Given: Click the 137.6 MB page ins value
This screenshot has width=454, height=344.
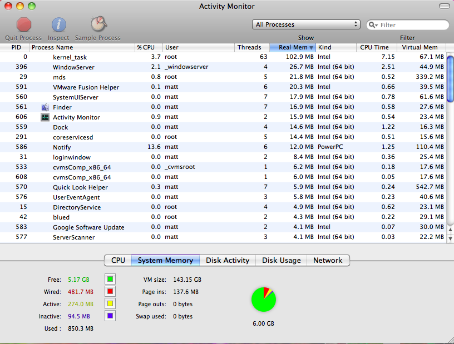Looking at the screenshot, I should [186, 292].
